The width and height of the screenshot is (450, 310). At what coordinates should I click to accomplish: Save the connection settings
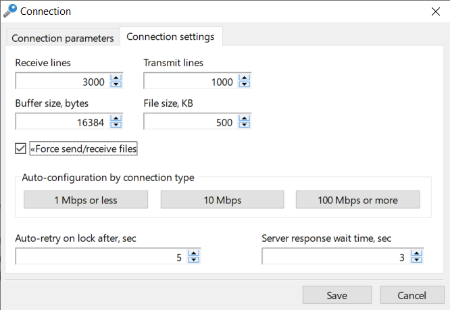[x=337, y=295]
